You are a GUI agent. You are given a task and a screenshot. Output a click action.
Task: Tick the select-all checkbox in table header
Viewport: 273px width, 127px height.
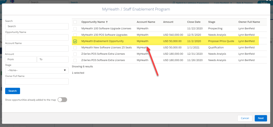coord(75,22)
